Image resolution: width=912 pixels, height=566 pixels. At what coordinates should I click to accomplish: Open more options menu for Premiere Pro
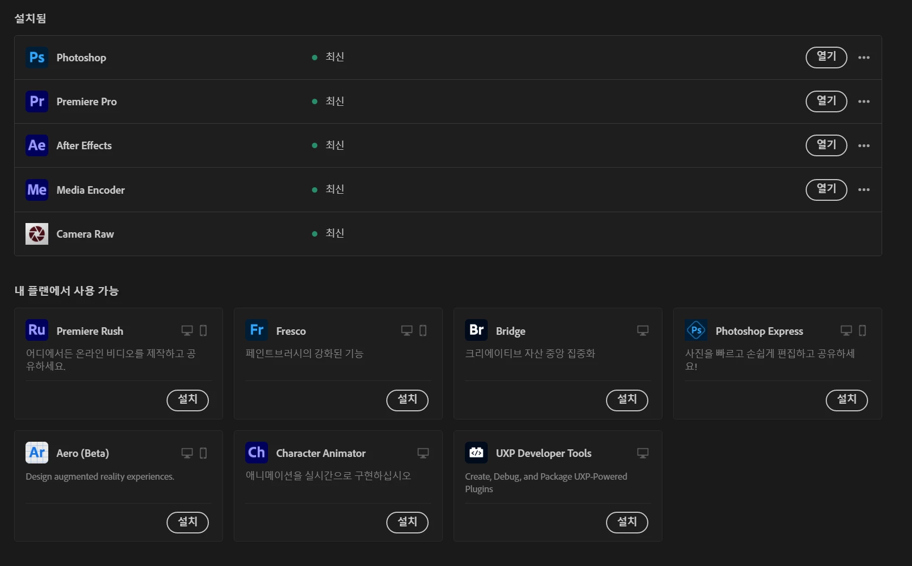(864, 101)
